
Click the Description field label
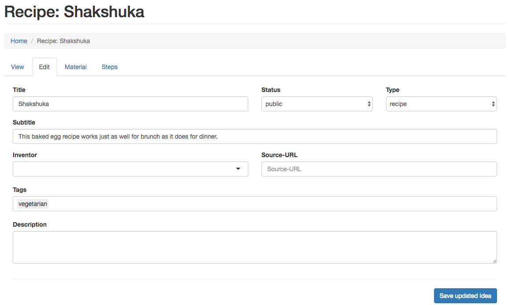pyautogui.click(x=29, y=224)
